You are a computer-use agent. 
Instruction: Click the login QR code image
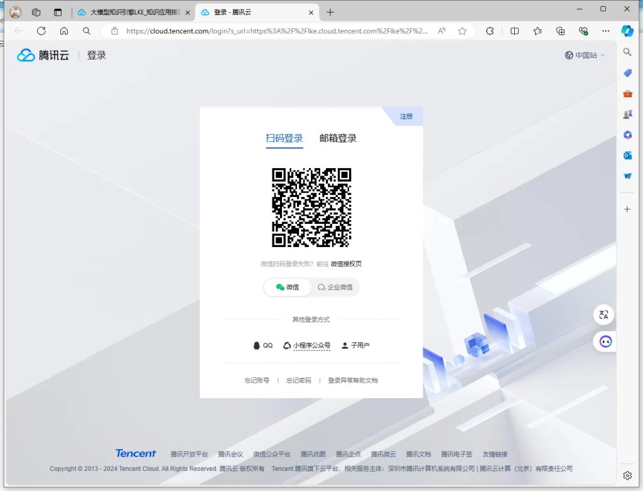pos(311,208)
